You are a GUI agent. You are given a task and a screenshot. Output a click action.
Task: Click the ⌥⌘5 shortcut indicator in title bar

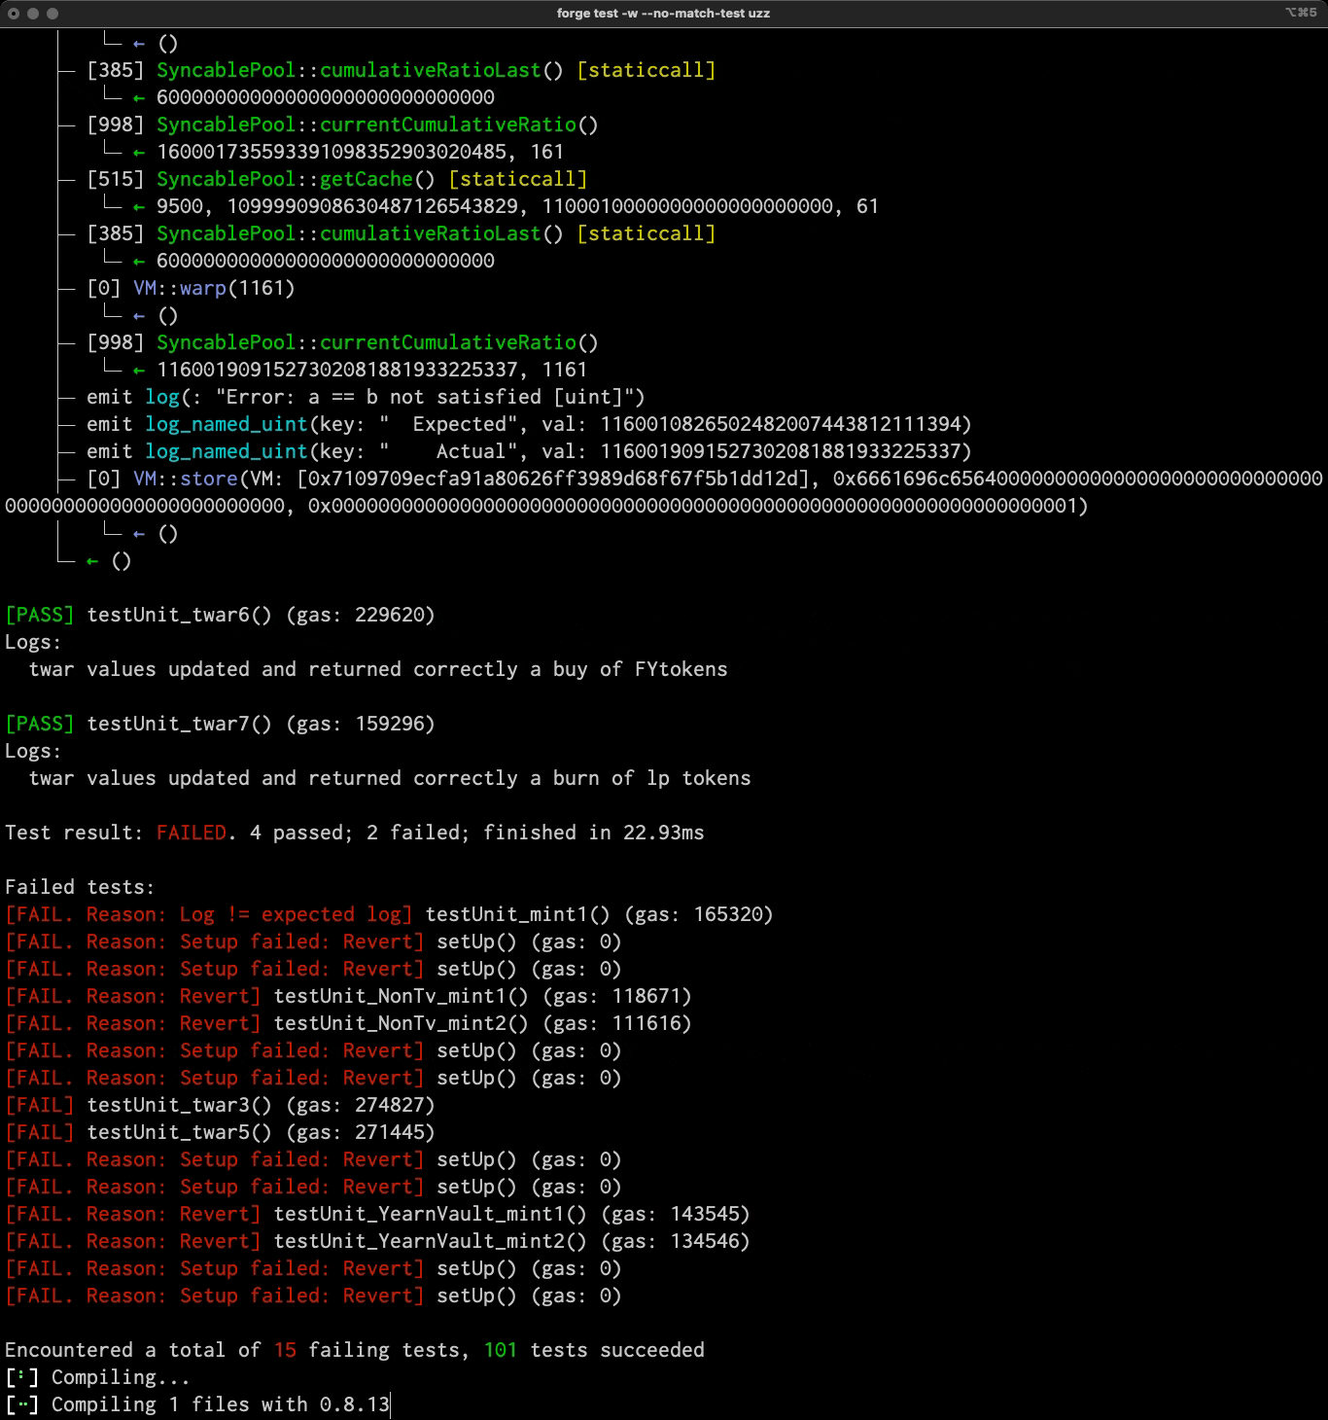(1301, 13)
